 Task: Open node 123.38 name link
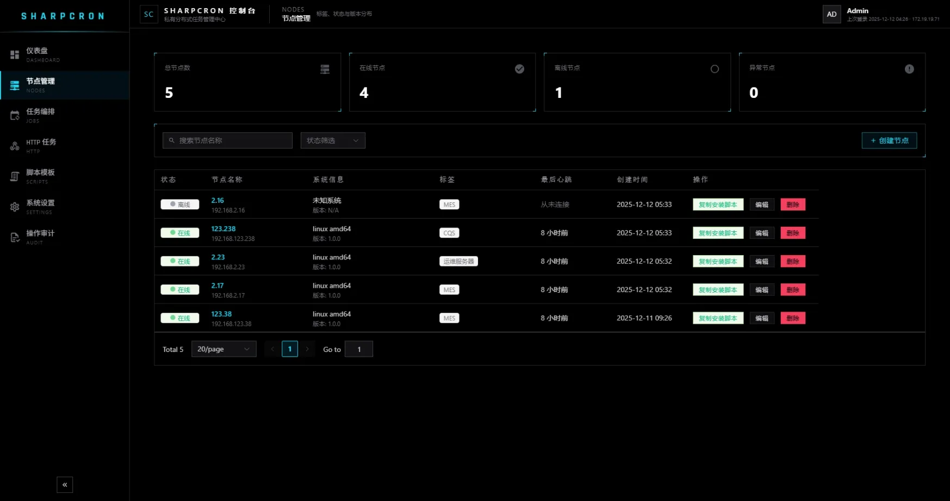click(221, 314)
